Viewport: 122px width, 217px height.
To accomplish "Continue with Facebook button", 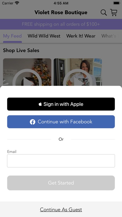I will tap(61, 122).
